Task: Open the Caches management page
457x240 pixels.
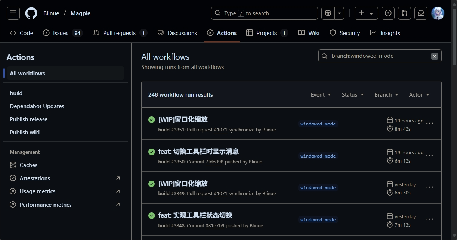Action: point(28,165)
